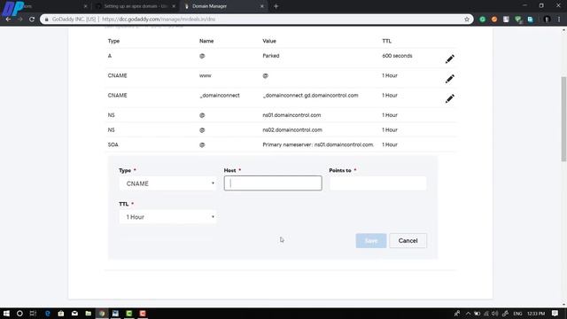Click the address bar URL
Viewport: 567px width, 319px height.
click(159, 19)
